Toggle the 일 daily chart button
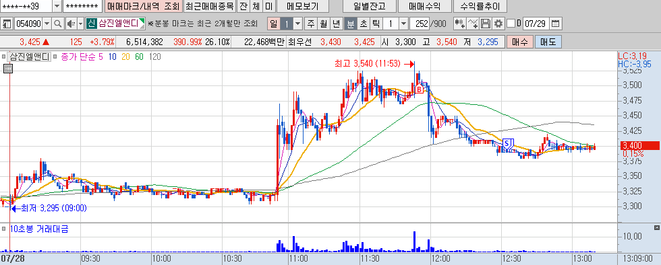The image size is (661, 265). pos(273,24)
